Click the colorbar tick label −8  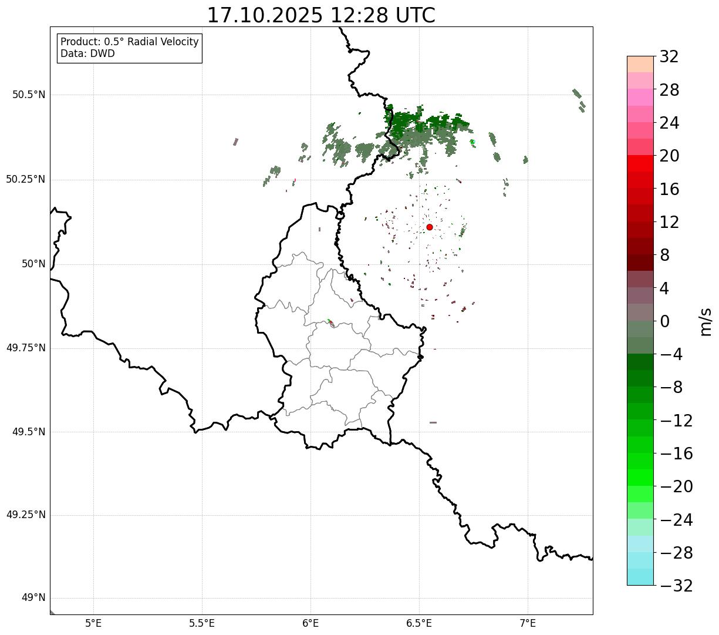pyautogui.click(x=671, y=388)
